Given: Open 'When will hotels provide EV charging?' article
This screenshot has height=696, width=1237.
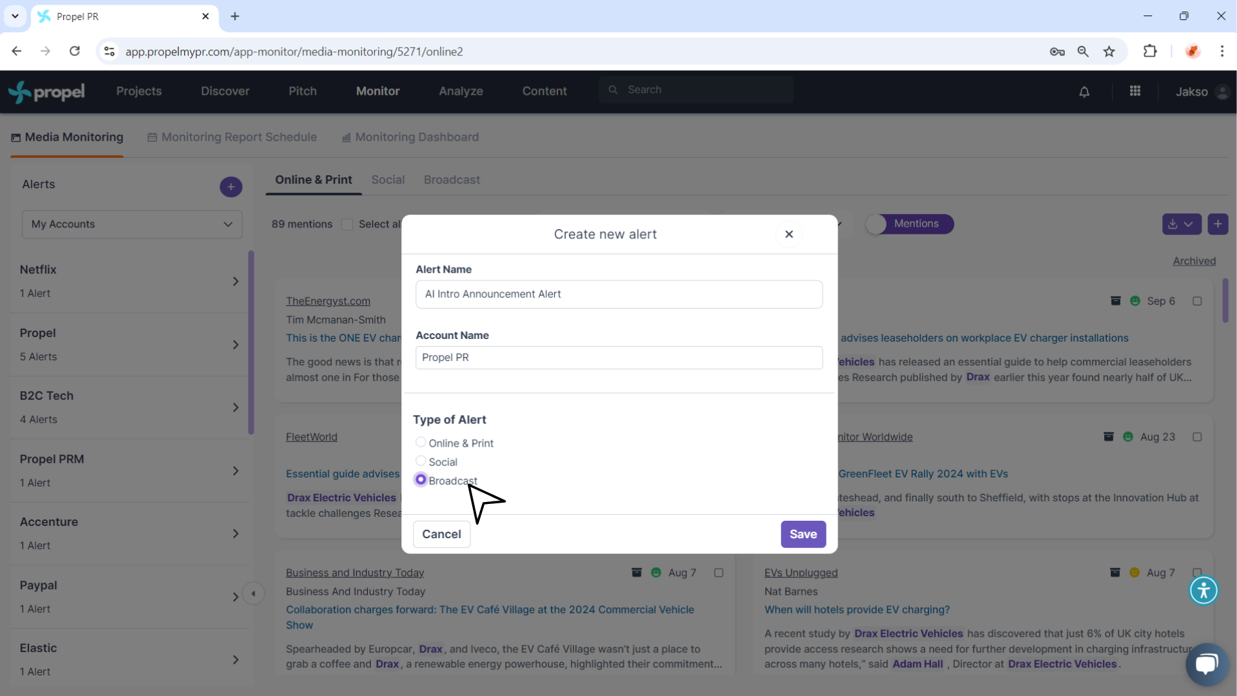Looking at the screenshot, I should (857, 610).
